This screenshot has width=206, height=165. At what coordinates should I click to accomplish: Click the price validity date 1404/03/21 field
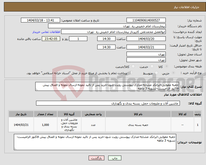146,47
